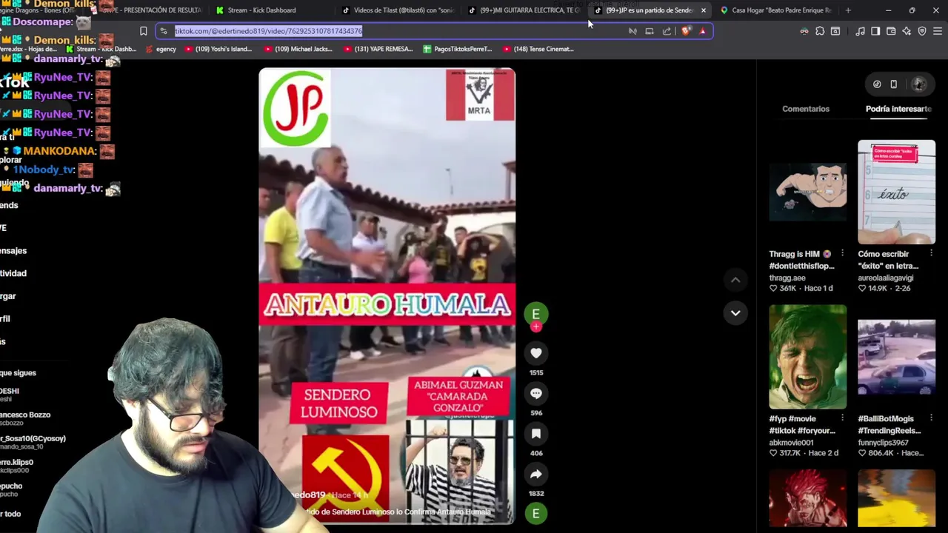Image resolution: width=948 pixels, height=533 pixels.
Task: Switch to Casa Hogar Beato Padre browser tab
Action: pyautogui.click(x=777, y=10)
